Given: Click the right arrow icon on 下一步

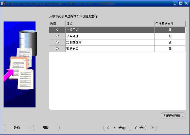Looking at the screenshot, I should pyautogui.click(x=152, y=128).
